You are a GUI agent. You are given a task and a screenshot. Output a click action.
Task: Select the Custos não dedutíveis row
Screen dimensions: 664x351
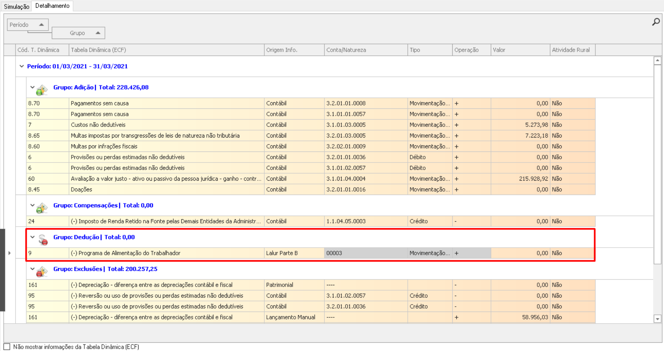point(311,125)
